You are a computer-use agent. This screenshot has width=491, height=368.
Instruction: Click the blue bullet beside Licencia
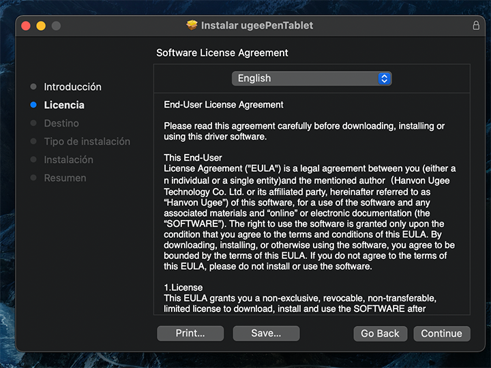(33, 105)
